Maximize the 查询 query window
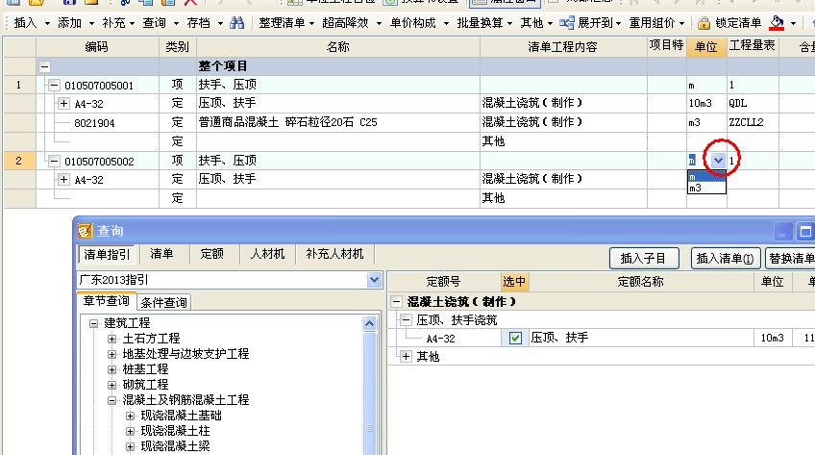This screenshot has height=455, width=815. click(x=805, y=232)
